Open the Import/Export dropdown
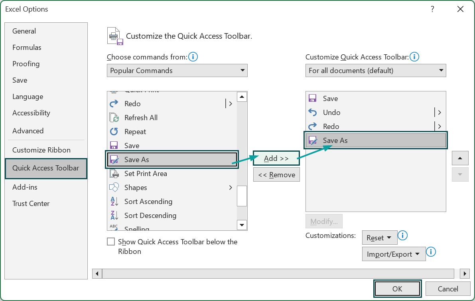Image resolution: width=475 pixels, height=301 pixels. tap(394, 254)
